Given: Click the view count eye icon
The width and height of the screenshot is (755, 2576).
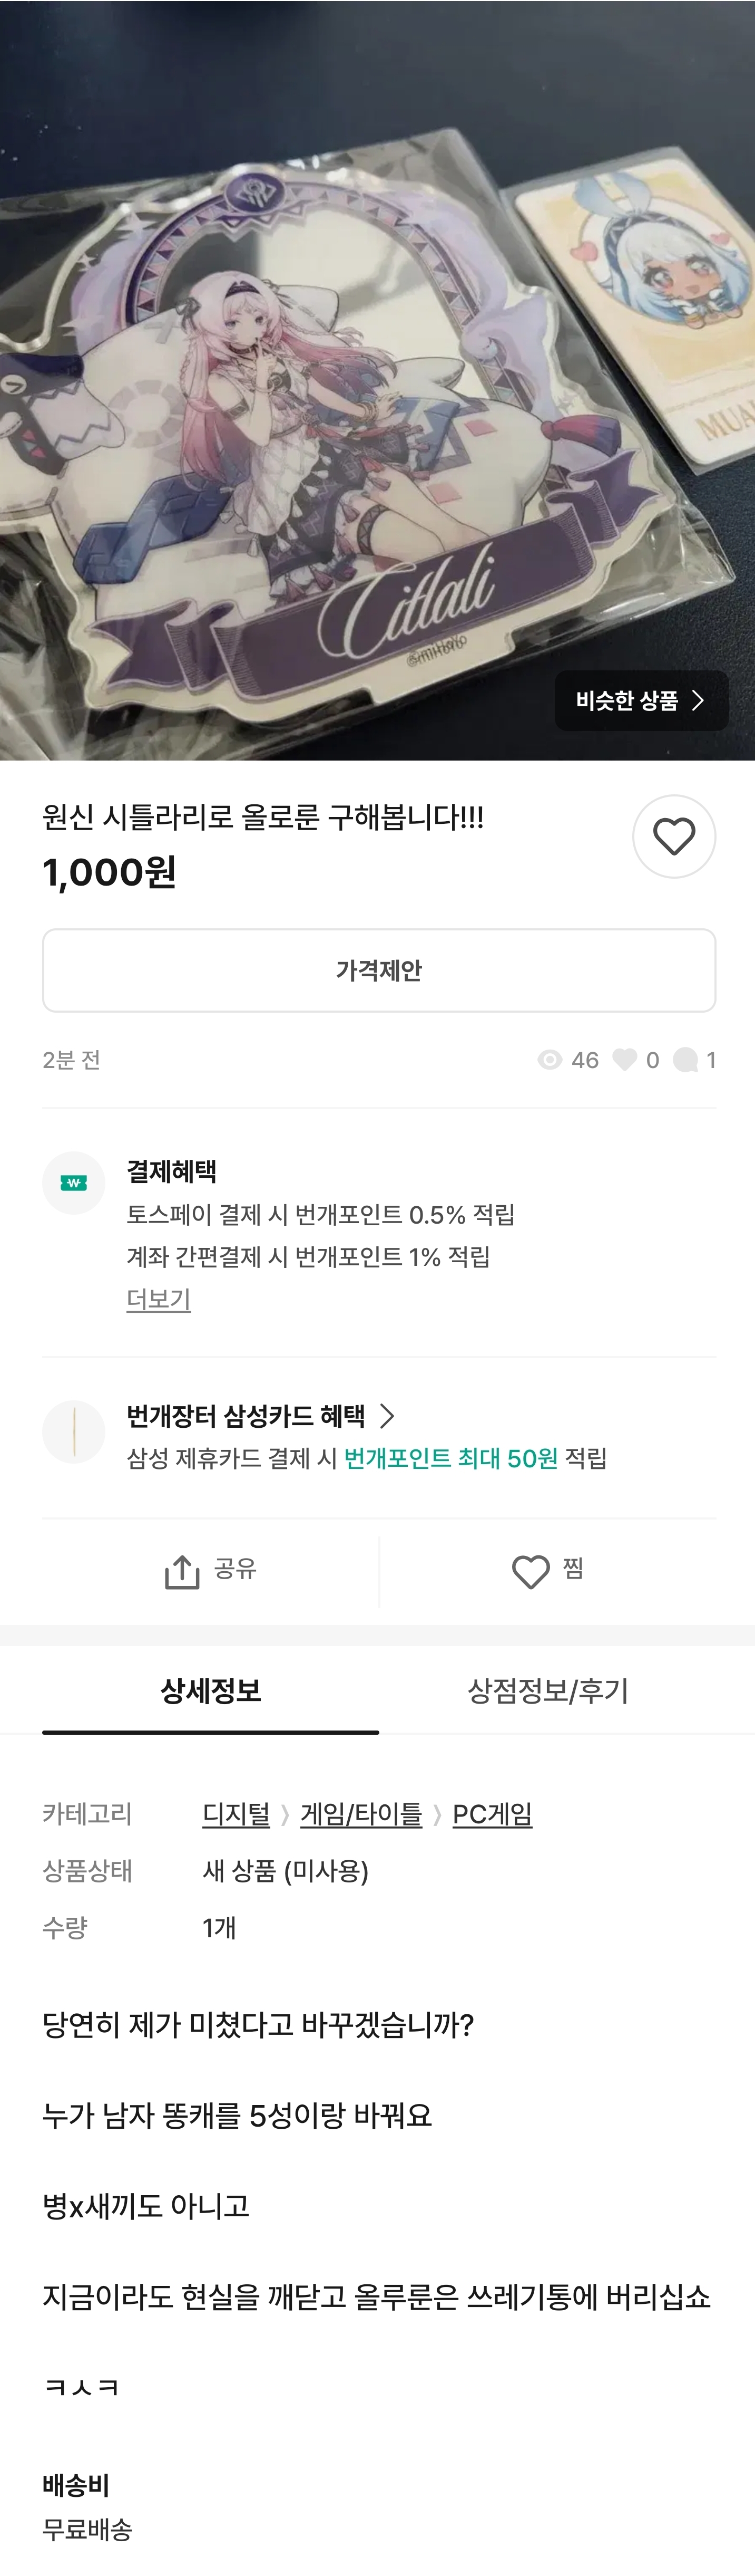Looking at the screenshot, I should [x=550, y=1060].
